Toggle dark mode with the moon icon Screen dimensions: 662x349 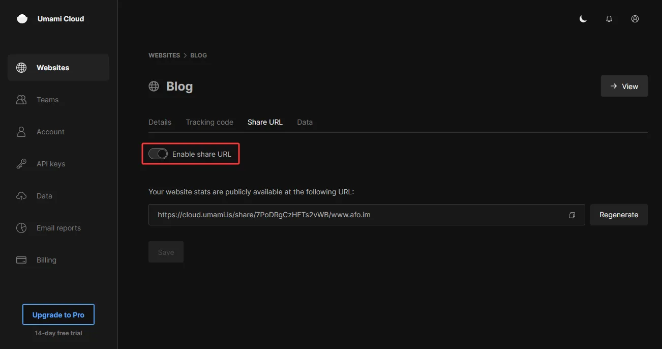(583, 19)
